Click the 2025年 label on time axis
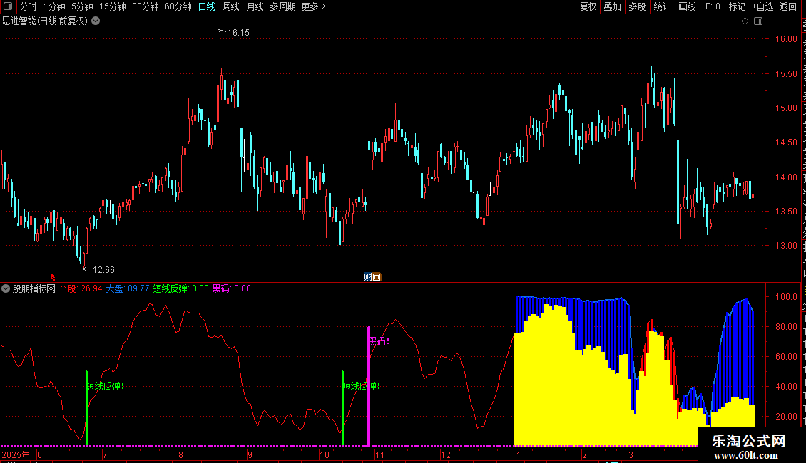Viewport: 806px width, 463px height. click(16, 454)
